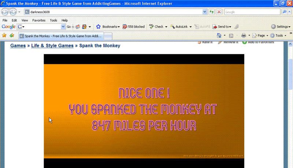Open Favorites Center star icon

click(x=4, y=36)
